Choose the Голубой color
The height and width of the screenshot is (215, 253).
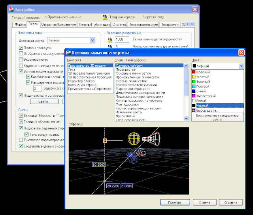click(x=217, y=86)
